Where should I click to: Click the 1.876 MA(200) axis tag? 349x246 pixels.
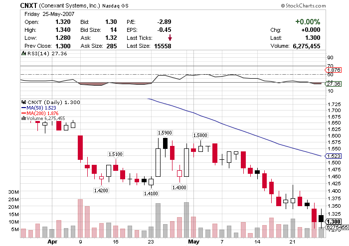(x=333, y=70)
